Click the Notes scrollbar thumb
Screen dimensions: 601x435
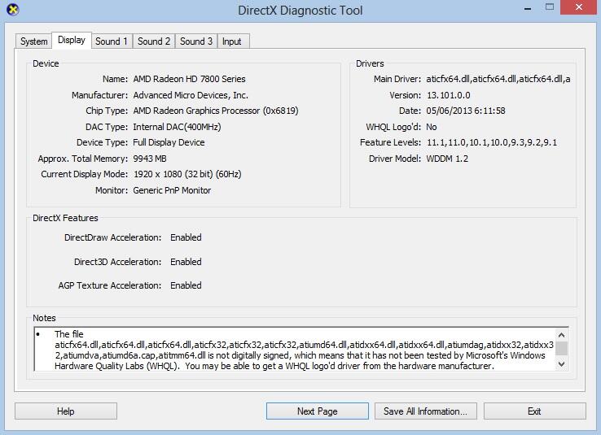click(562, 349)
